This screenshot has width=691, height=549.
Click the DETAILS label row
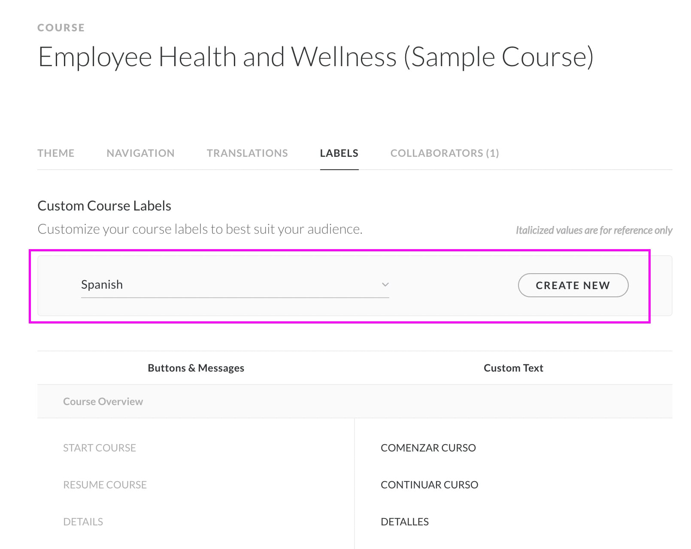click(x=83, y=522)
